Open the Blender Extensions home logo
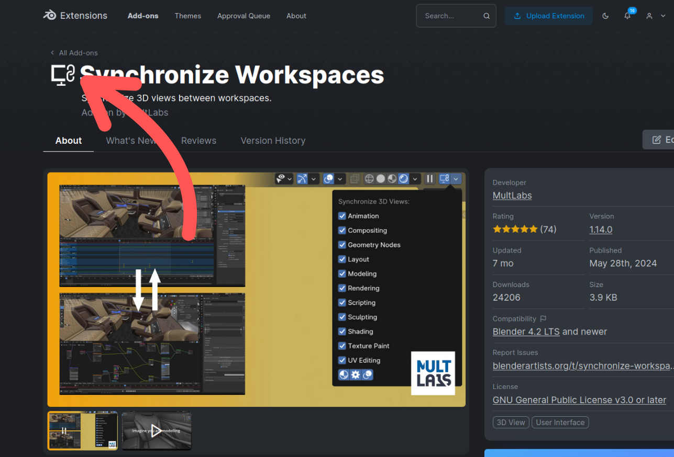 [x=75, y=16]
